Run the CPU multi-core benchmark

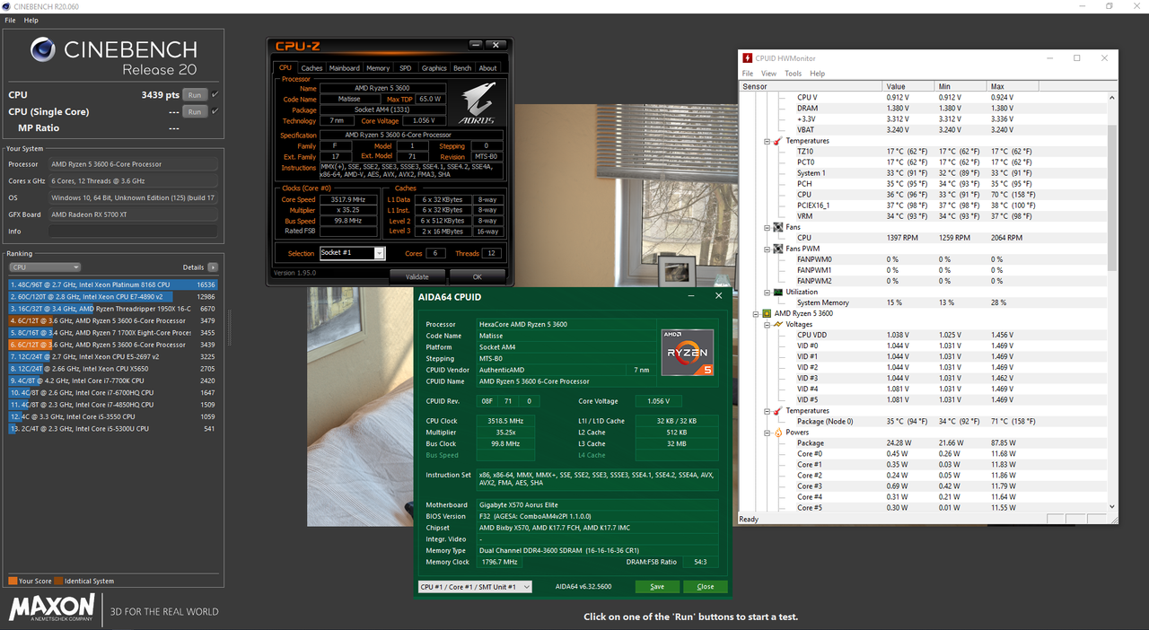(x=194, y=94)
